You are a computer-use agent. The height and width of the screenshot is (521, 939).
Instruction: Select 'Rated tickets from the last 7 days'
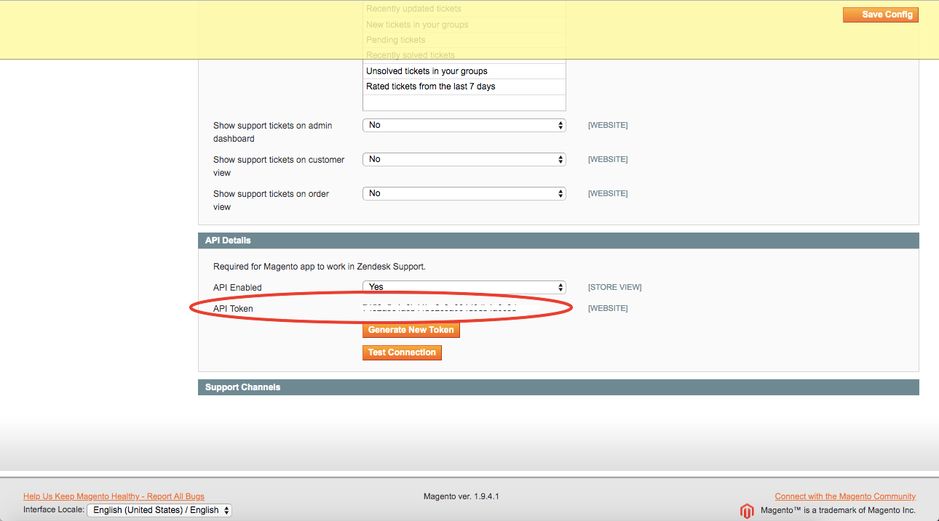click(x=464, y=86)
